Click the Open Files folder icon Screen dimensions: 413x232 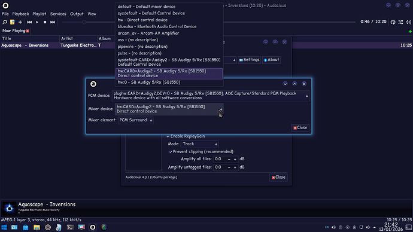[13, 22]
